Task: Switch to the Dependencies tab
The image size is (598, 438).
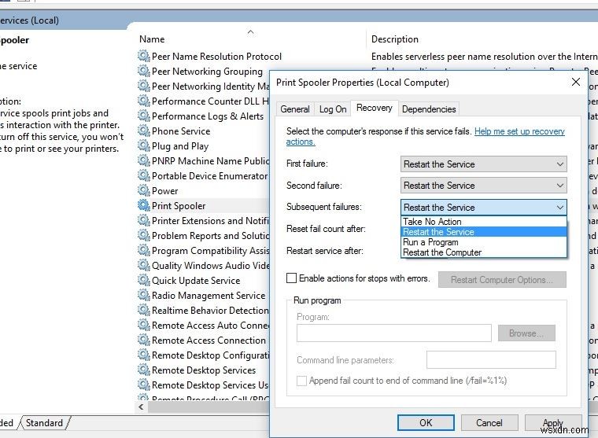Action: coord(429,109)
